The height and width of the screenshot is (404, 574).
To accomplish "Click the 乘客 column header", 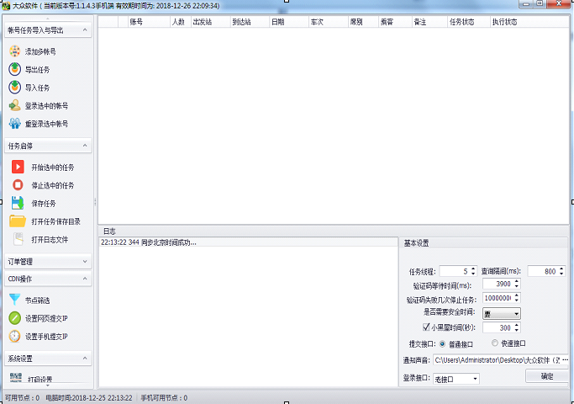I will [395, 22].
